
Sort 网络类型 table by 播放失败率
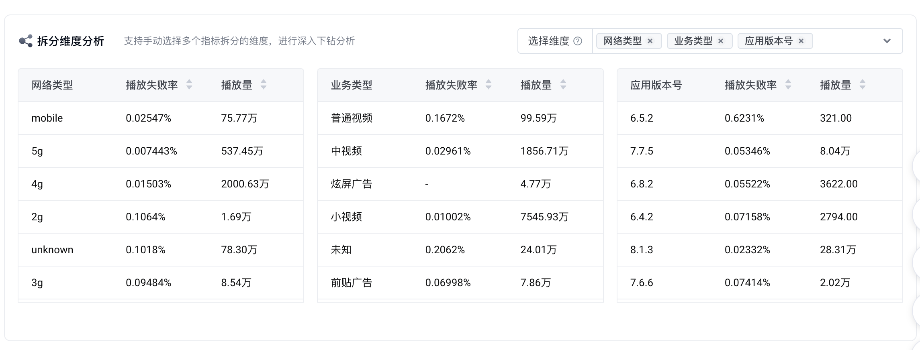[x=189, y=85]
